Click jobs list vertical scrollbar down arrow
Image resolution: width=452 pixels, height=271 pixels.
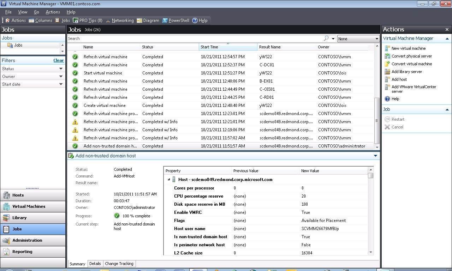[377, 147]
